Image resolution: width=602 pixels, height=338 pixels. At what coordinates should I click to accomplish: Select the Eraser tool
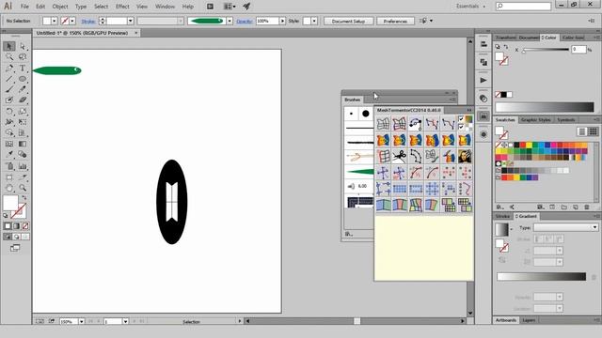(x=23, y=100)
